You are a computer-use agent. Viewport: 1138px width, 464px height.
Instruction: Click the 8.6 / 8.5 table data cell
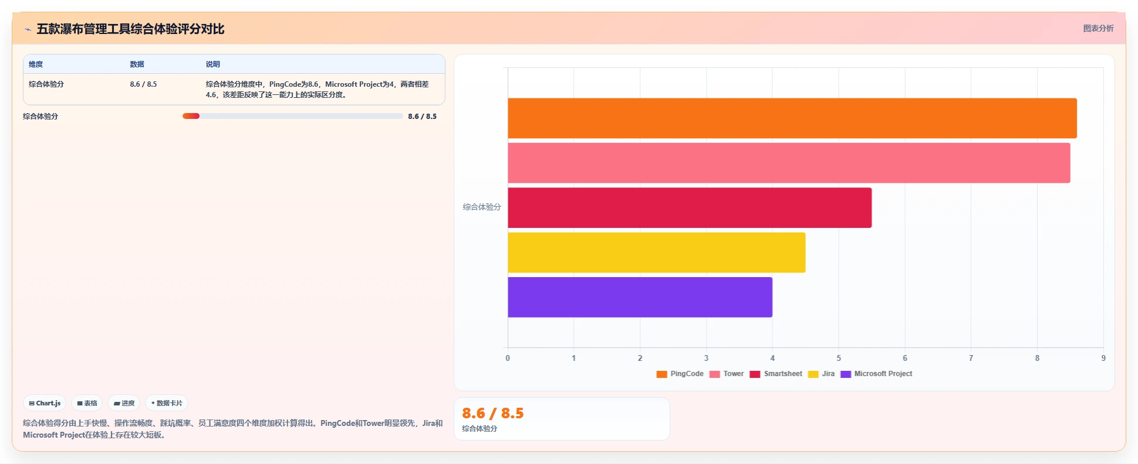pyautogui.click(x=143, y=84)
